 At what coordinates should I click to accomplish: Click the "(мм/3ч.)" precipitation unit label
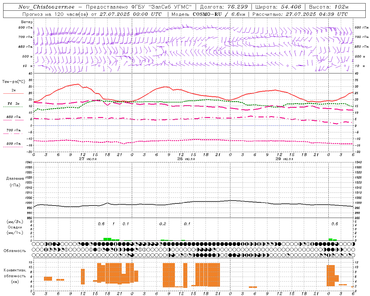15,222
